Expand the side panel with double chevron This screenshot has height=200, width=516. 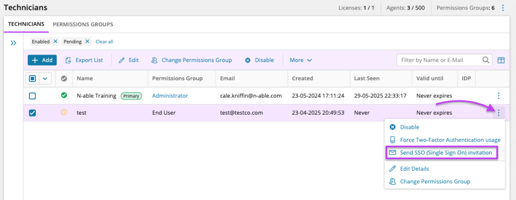pos(13,43)
